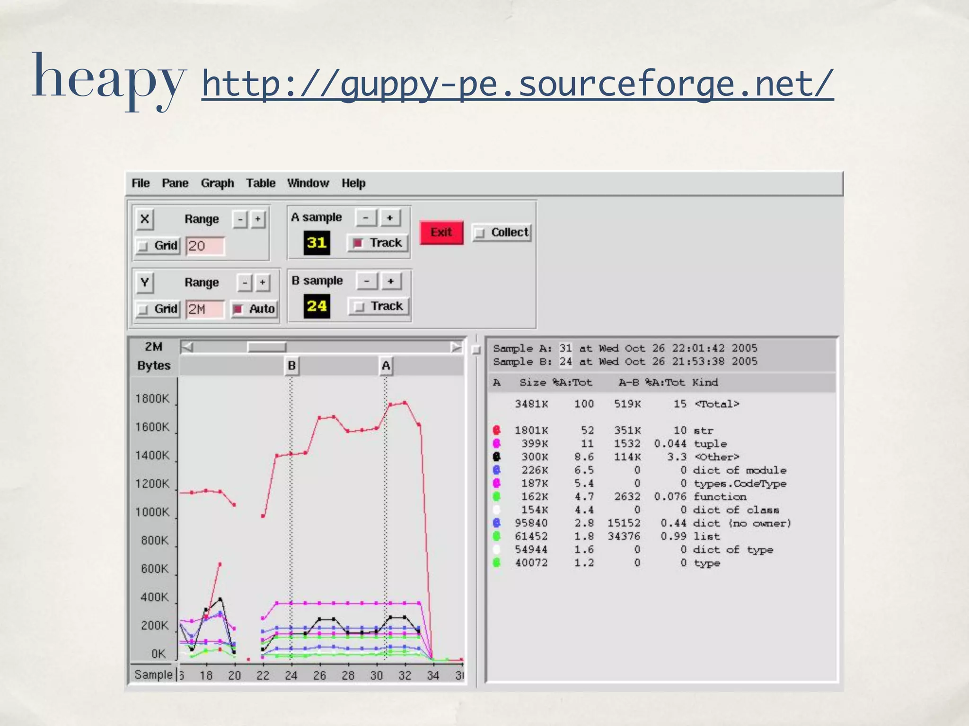Select the 'str' kind in table

704,431
